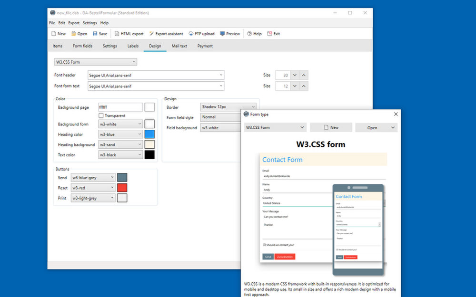This screenshot has height=297, width=476.
Task: Switch to the Payment tab
Action: tap(205, 46)
